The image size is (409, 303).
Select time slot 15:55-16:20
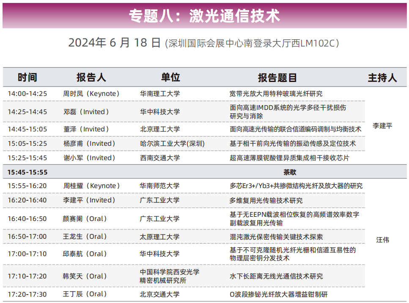pos(27,186)
